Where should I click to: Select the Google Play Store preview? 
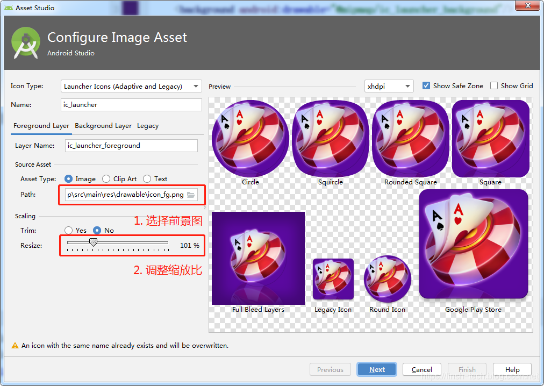pos(474,244)
